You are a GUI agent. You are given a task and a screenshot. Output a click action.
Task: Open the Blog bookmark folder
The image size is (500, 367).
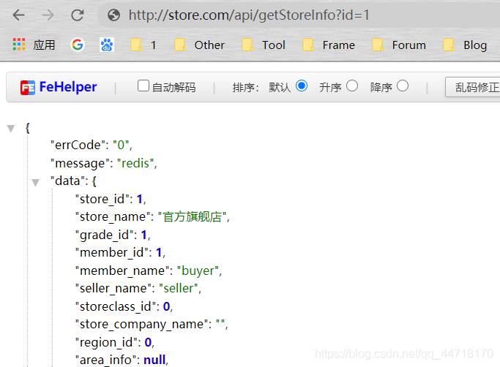coord(465,45)
